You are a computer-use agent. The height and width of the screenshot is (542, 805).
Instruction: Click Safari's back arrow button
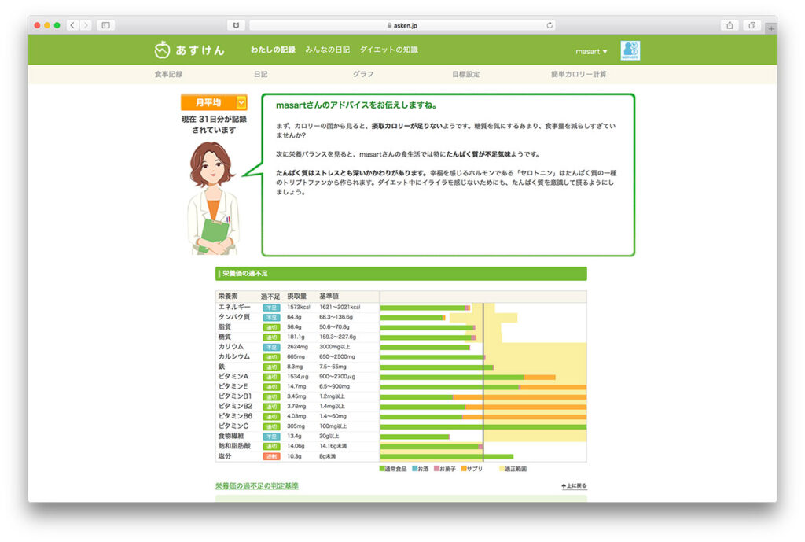72,25
